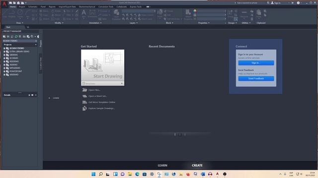The height and width of the screenshot is (178, 318).
Task: Click the AutoCAD icon in taskbar
Action: [x=218, y=174]
